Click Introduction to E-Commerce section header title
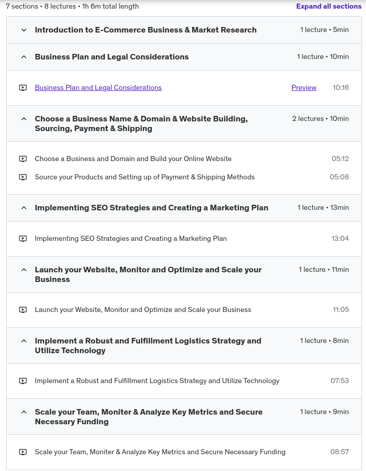366x471 pixels. click(145, 30)
